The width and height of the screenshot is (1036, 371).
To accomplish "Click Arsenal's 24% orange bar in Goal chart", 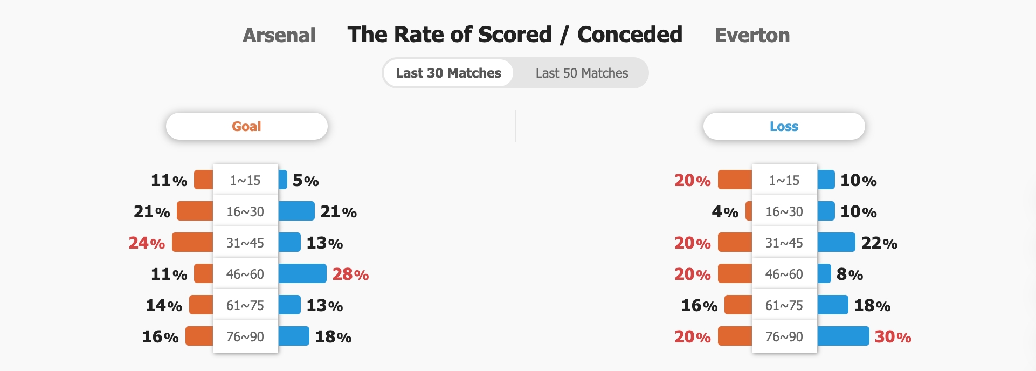I will point(192,242).
